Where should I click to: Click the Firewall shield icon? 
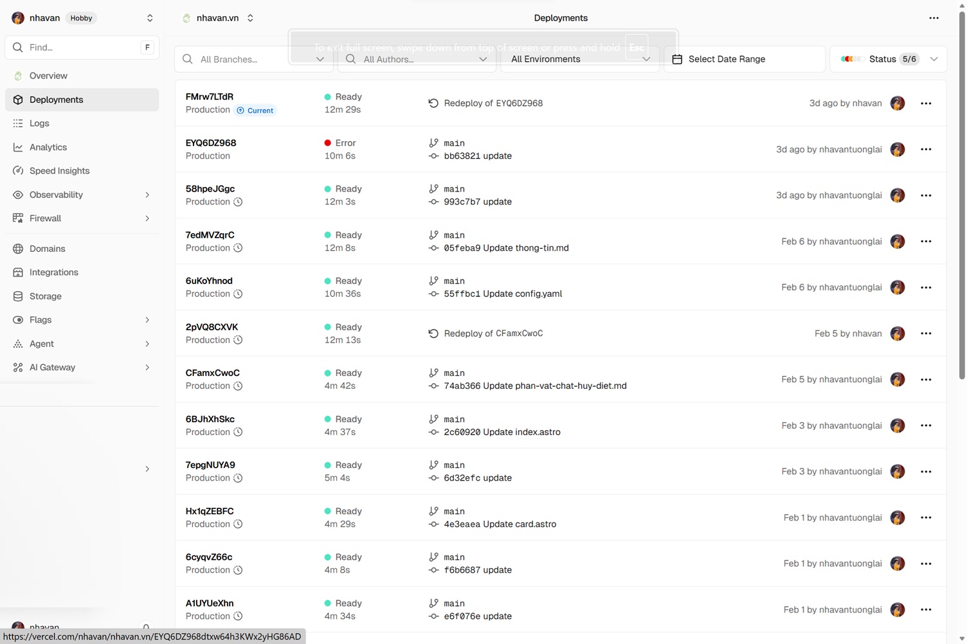(x=19, y=218)
